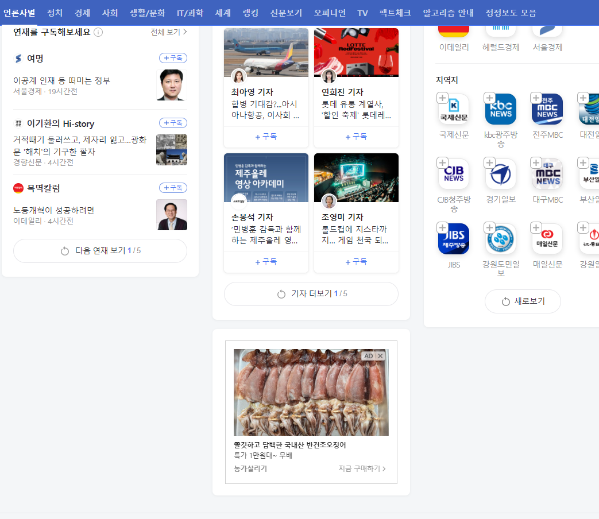Viewport: 599px width, 519px height.
Task: Click 조영미 기자 profile avatar
Action: click(329, 202)
